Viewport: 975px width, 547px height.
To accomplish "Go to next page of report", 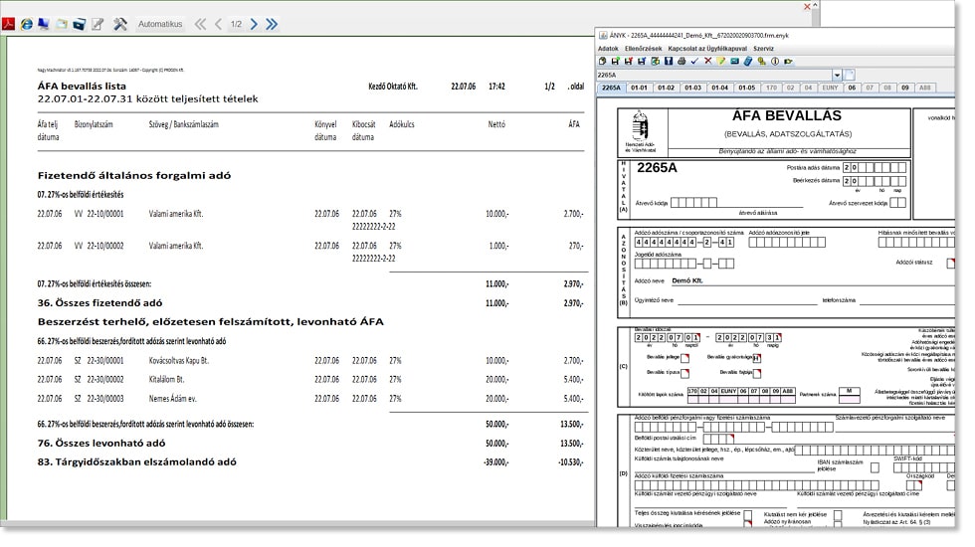I will tap(254, 24).
